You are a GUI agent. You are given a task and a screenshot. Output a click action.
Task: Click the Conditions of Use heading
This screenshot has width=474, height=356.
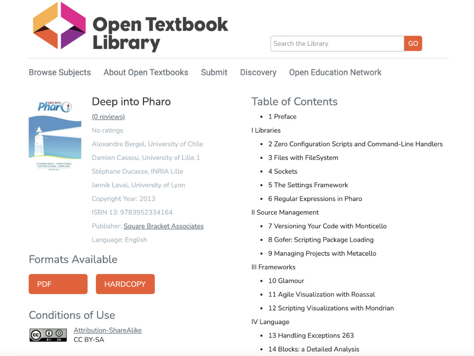pyautogui.click(x=72, y=315)
